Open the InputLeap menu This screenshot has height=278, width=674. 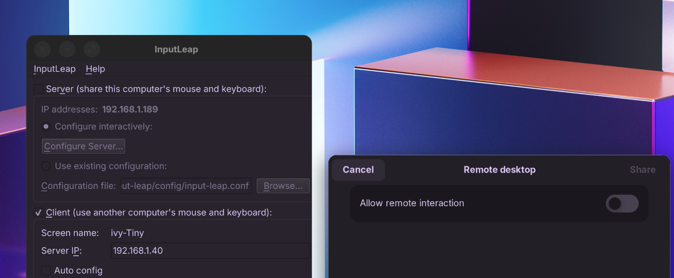pos(55,69)
